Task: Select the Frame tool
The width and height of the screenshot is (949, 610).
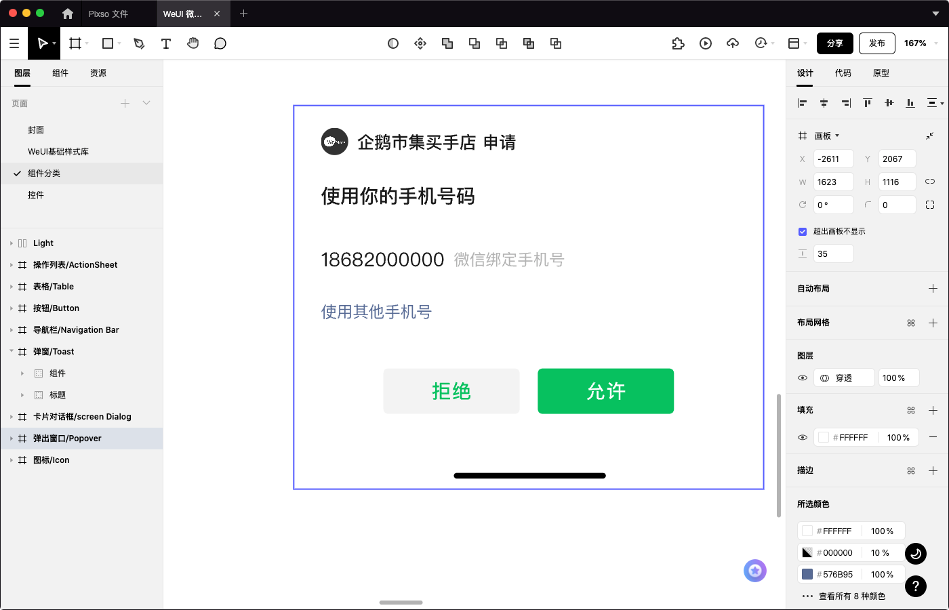Action: pos(75,43)
